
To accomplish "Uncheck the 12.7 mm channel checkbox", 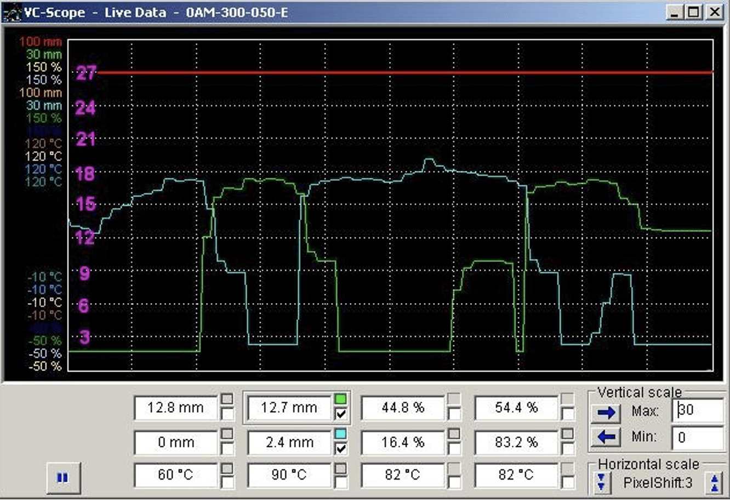I will [340, 414].
